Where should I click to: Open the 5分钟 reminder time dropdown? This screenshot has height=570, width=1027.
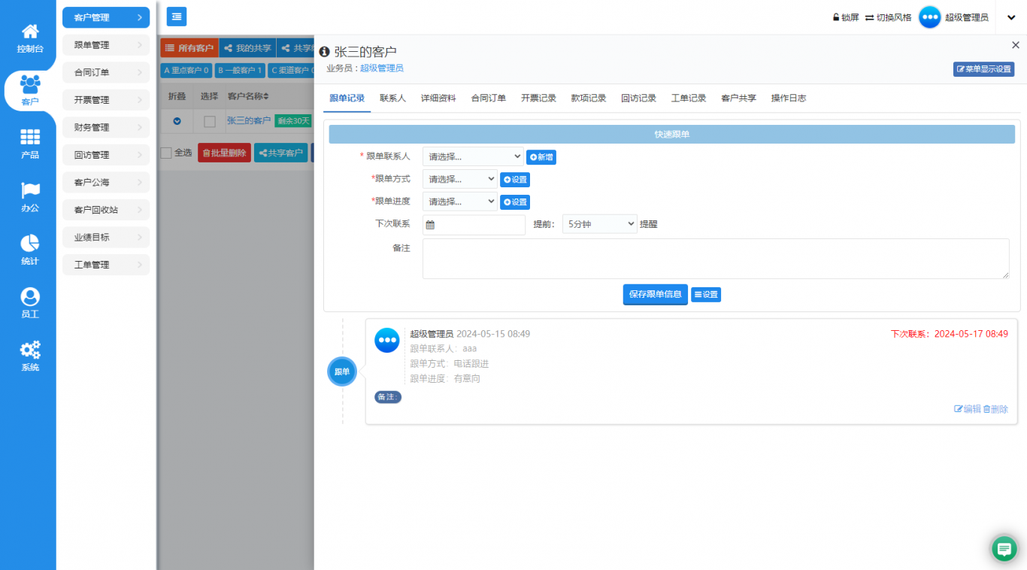599,224
